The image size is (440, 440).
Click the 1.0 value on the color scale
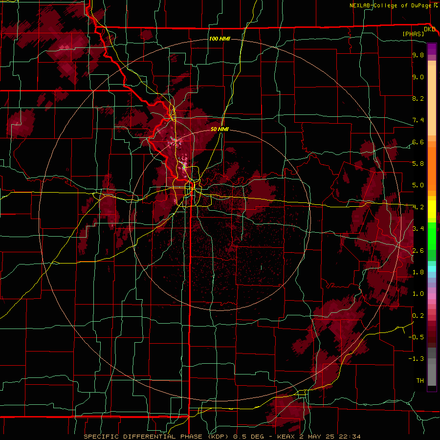(418, 293)
